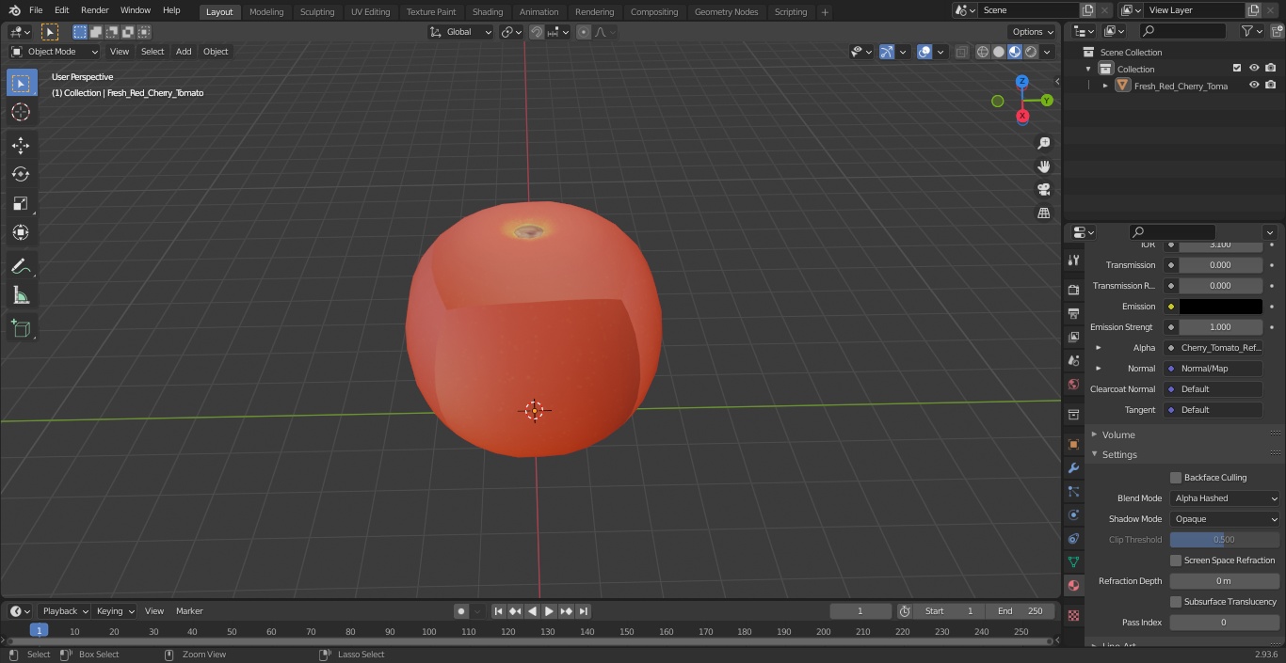Toggle X-Ray mode in viewport header
Image resolution: width=1286 pixels, height=663 pixels.
coord(961,52)
